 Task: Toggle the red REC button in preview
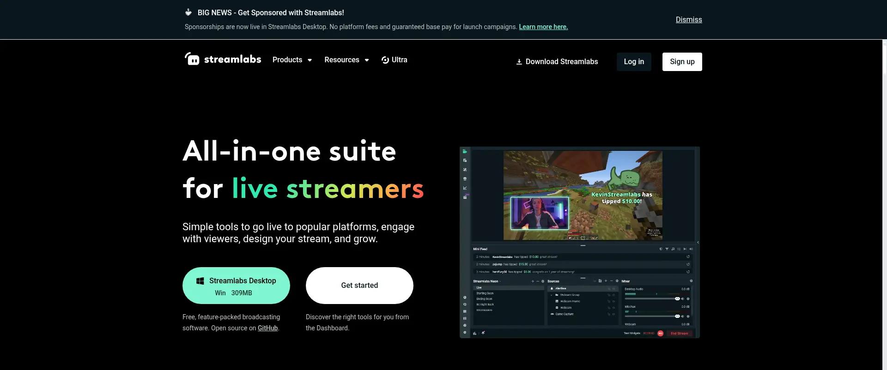pos(660,333)
